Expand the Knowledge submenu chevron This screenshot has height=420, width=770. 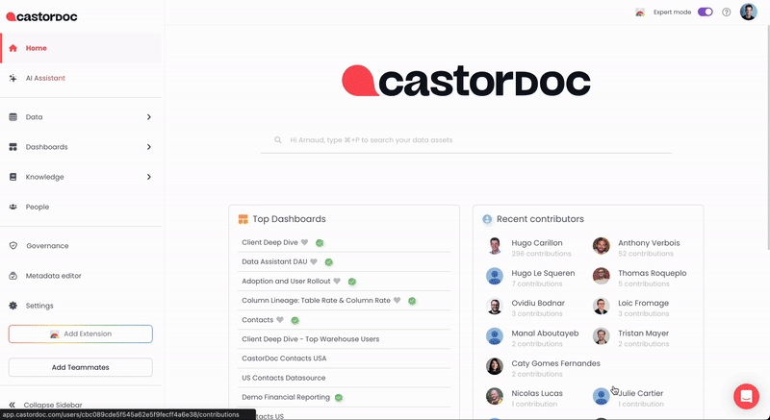click(148, 177)
